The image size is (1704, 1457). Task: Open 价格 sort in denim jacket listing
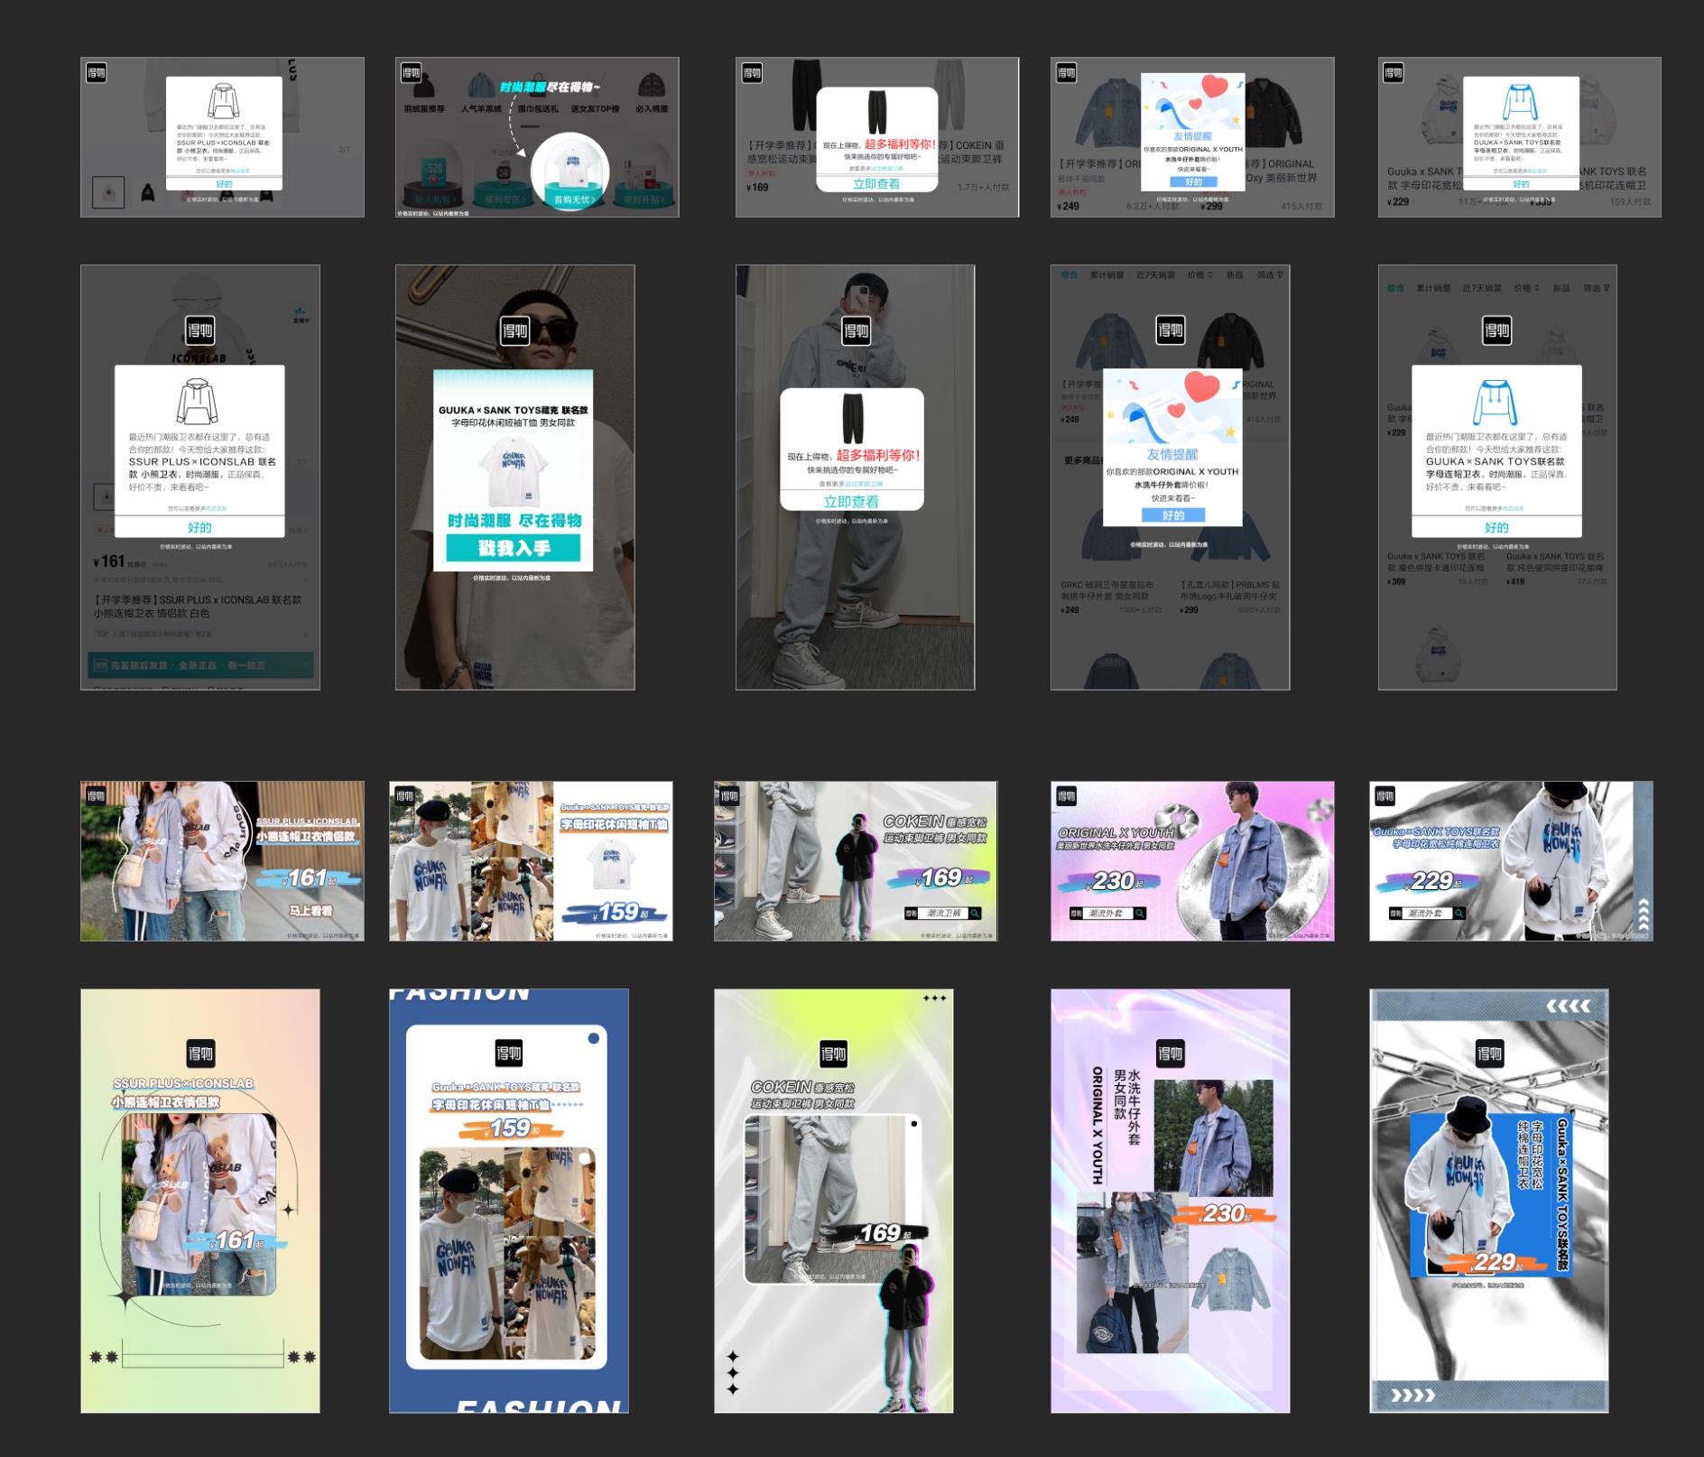[x=1200, y=274]
